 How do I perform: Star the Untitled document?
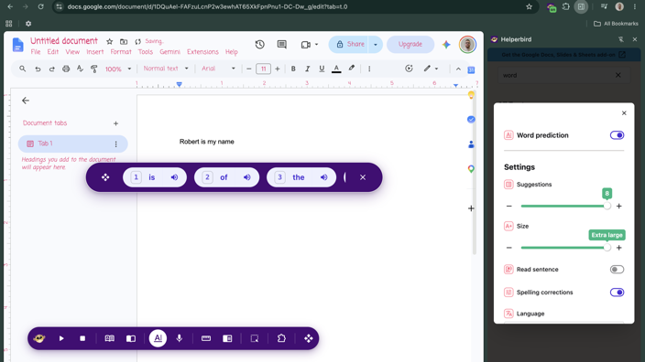pos(109,41)
